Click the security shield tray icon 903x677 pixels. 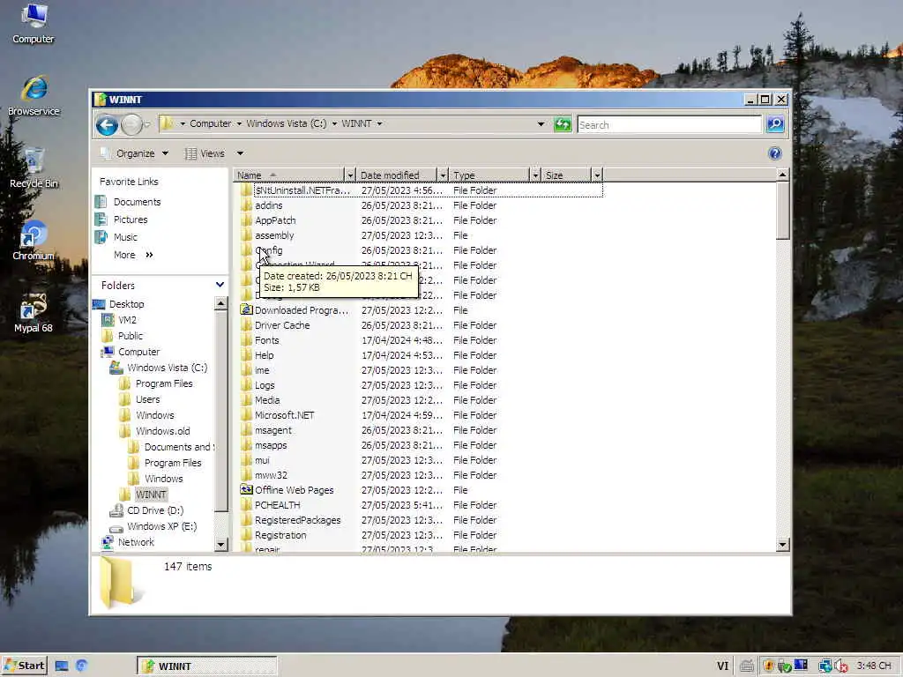pos(768,666)
